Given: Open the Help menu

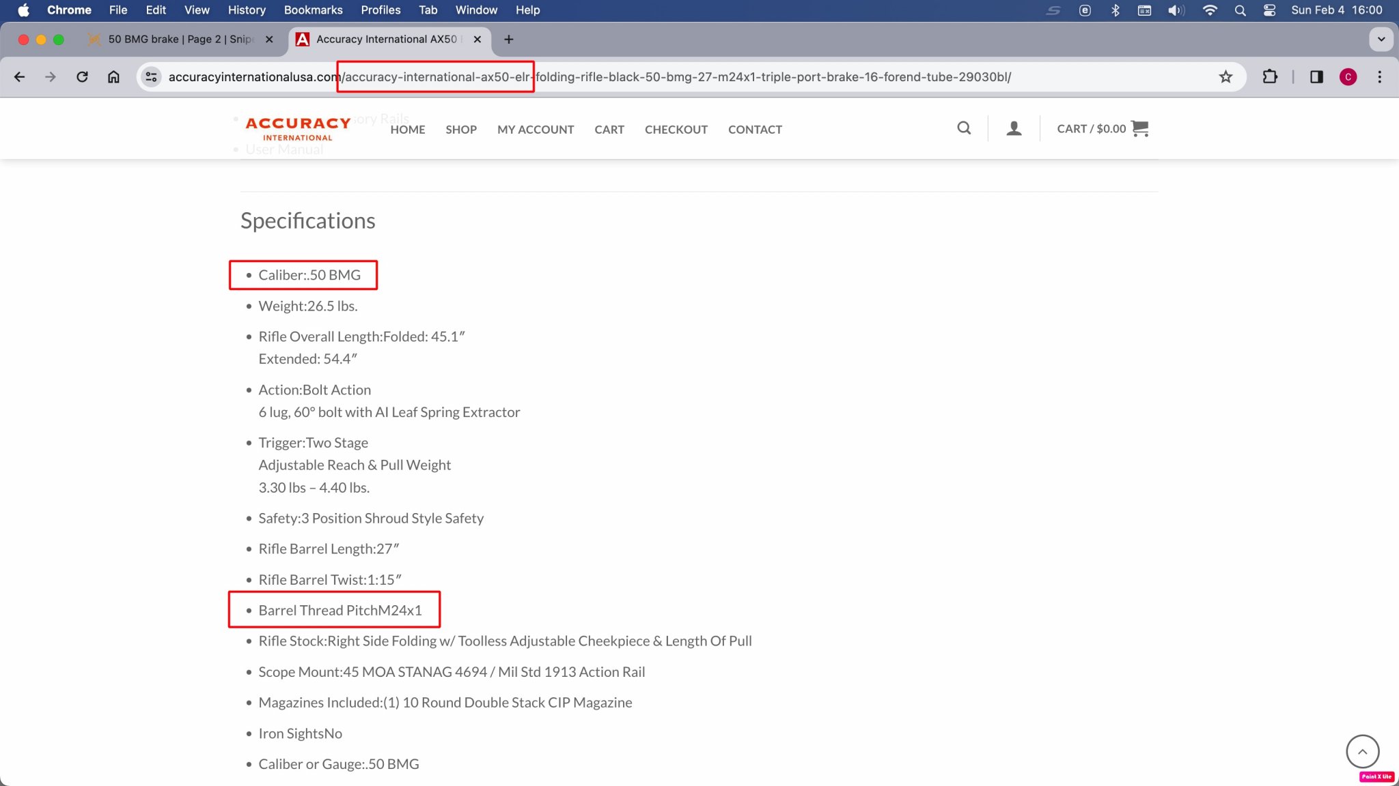Looking at the screenshot, I should pyautogui.click(x=527, y=10).
